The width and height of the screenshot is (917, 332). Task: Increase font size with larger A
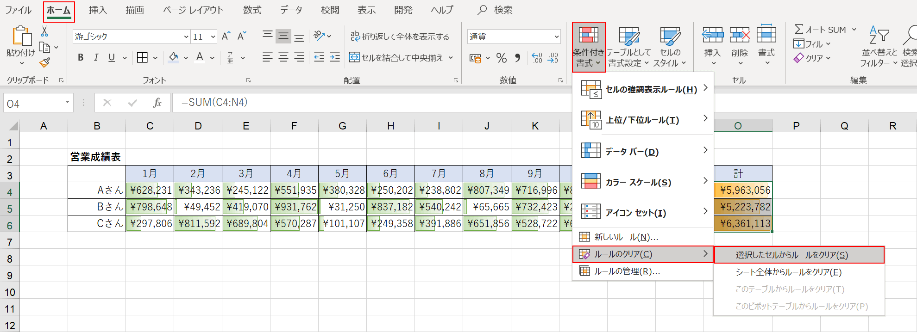[226, 36]
